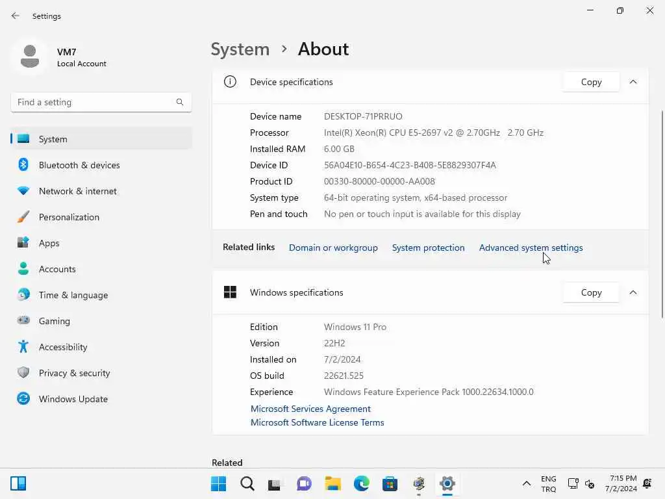Open System protection link
The height and width of the screenshot is (499, 665).
428,248
